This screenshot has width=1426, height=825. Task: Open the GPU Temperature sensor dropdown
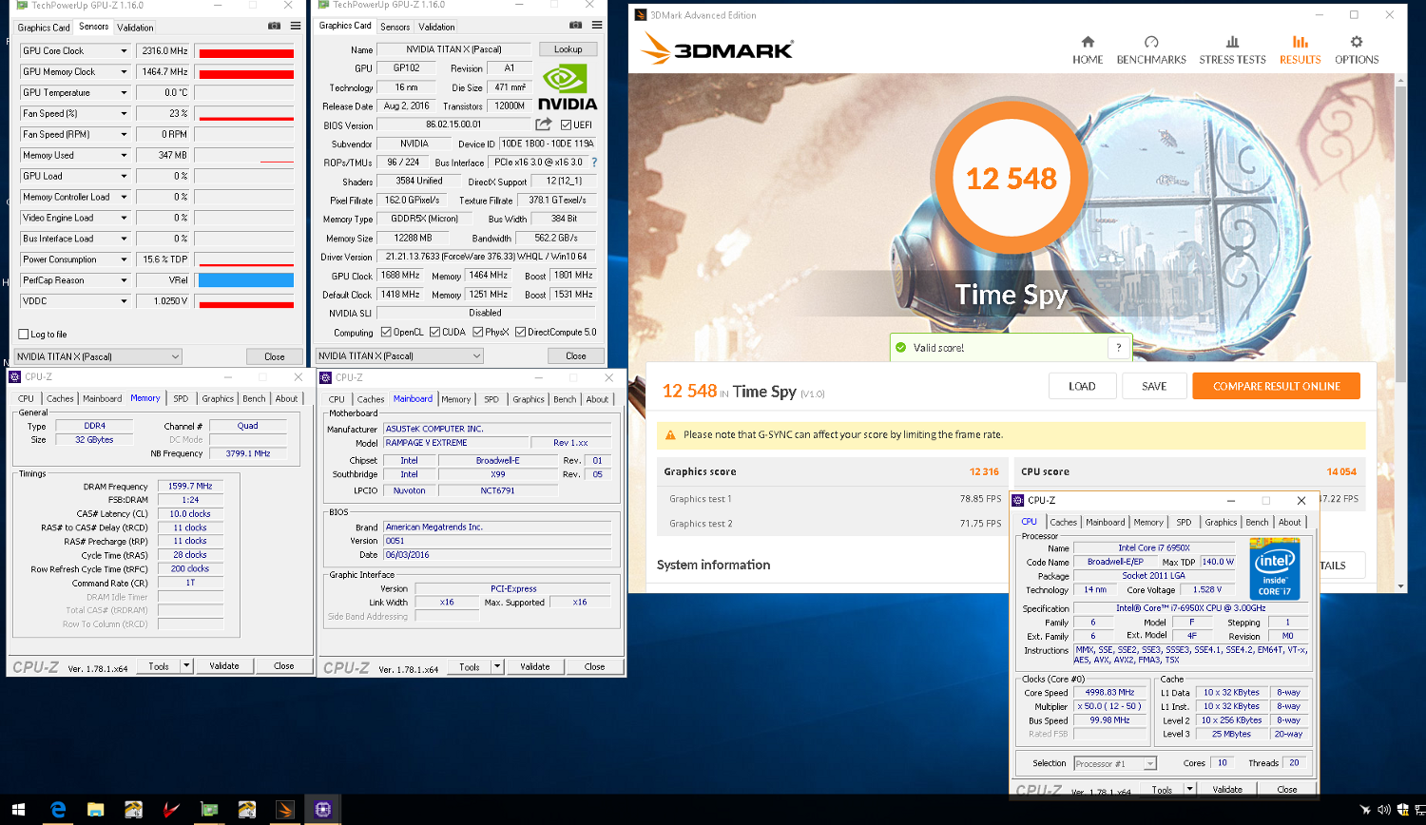pos(124,93)
